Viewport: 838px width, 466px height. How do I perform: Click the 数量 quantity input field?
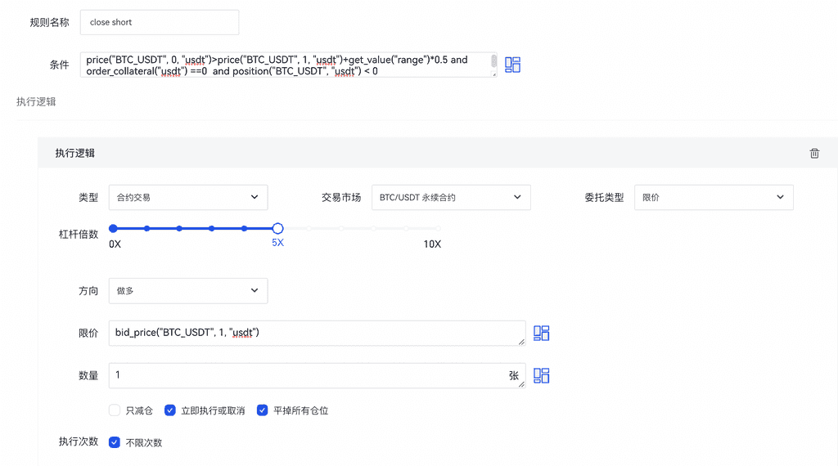click(311, 375)
